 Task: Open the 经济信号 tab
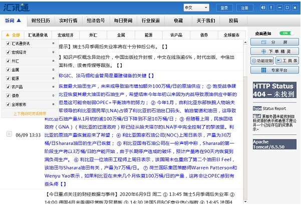96,20
